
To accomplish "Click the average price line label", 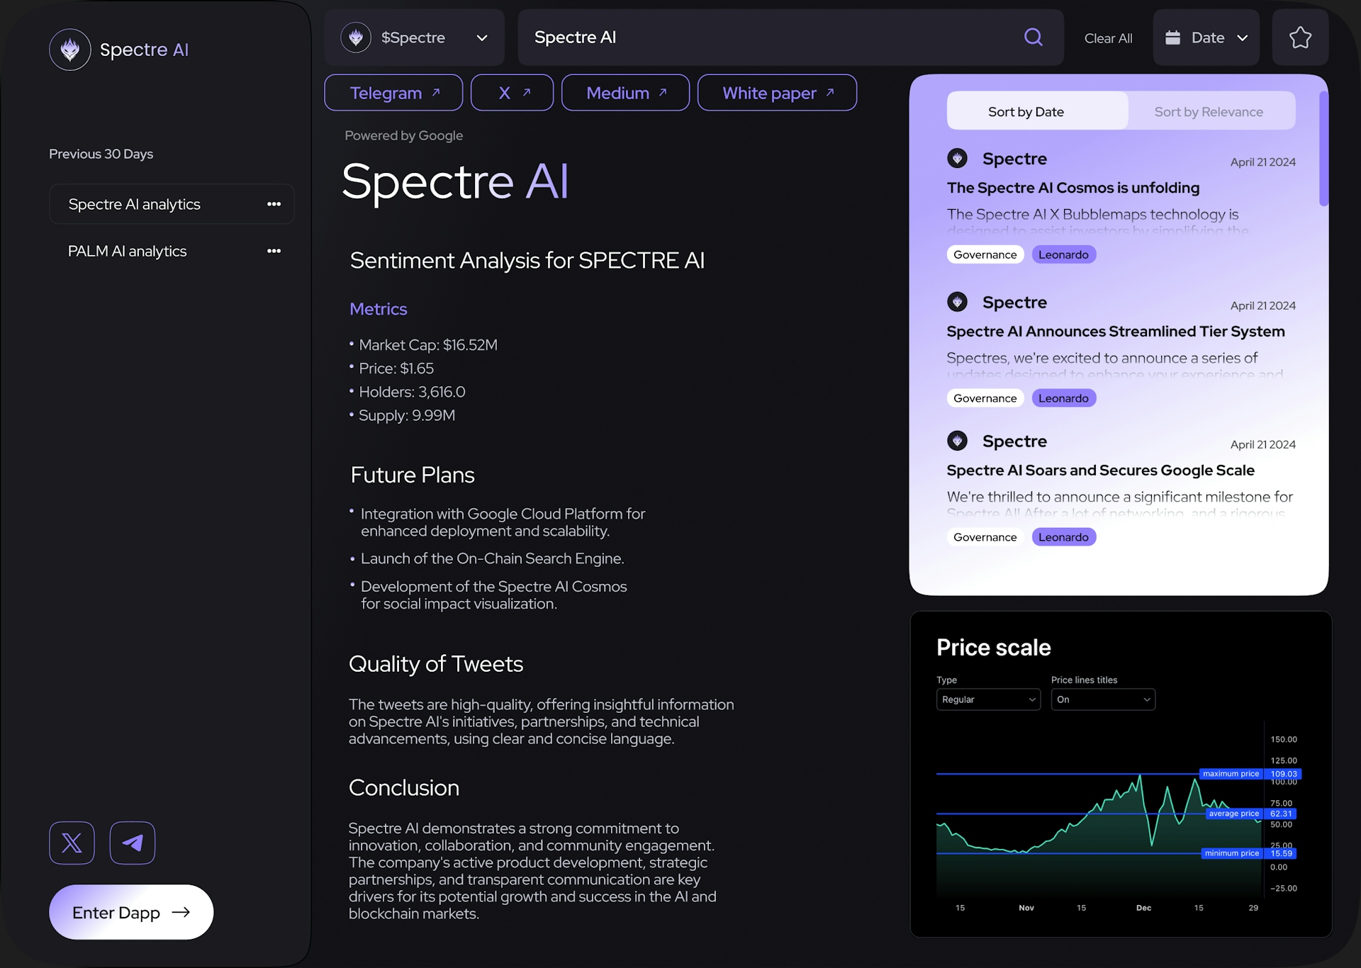I will pos(1234,814).
